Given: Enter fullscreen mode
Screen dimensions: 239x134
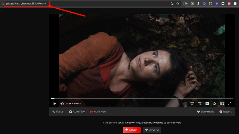Looking at the screenshot, I should coord(230,103).
